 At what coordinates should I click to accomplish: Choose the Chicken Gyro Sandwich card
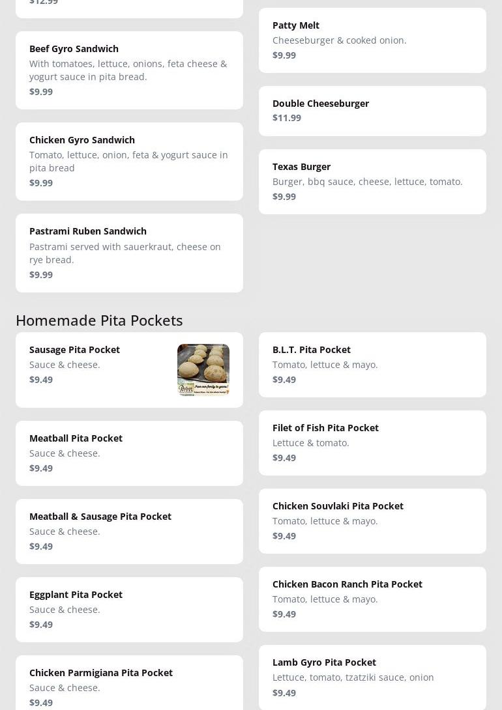(129, 161)
